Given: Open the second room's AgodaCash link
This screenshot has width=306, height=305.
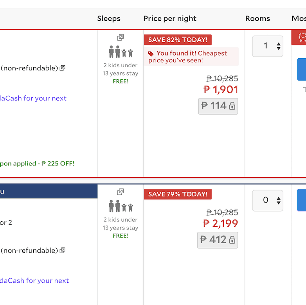Looking at the screenshot, I should click(34, 280).
